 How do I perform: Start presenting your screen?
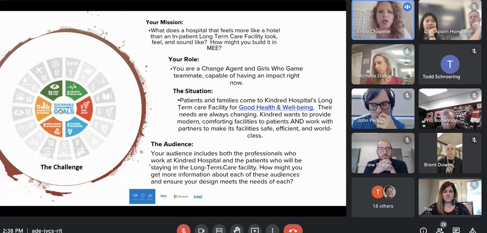click(255, 230)
